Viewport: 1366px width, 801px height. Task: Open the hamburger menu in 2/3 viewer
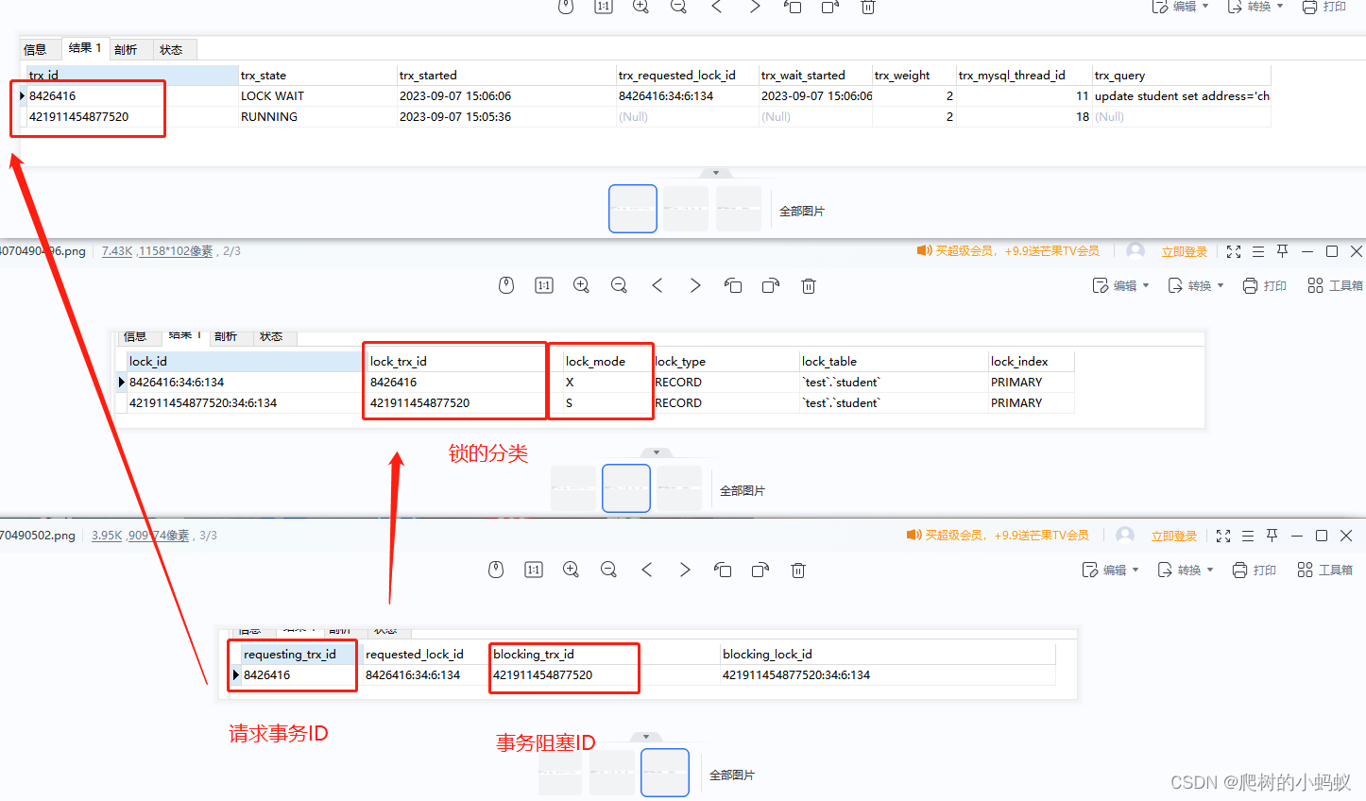[1258, 251]
